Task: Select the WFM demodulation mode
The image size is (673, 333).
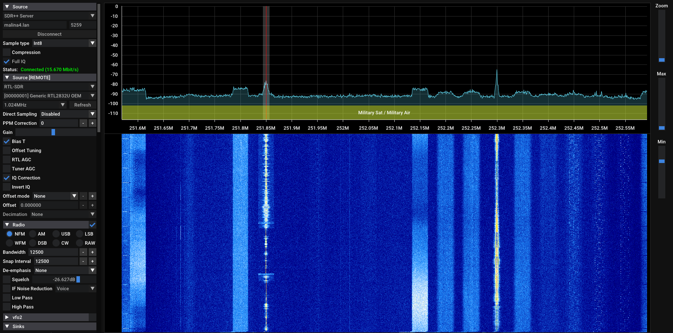Action: tap(9, 243)
